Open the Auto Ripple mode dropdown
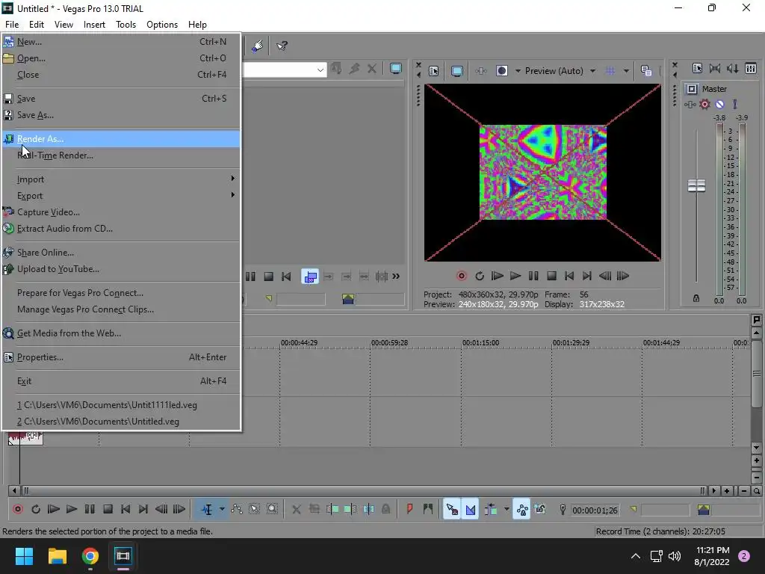The image size is (765, 574). point(507,510)
